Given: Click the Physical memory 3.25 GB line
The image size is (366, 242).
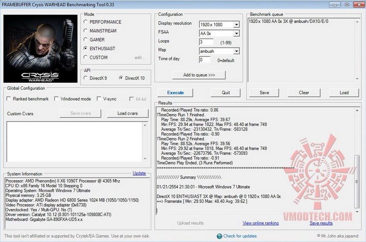Looking at the screenshot, I should [28, 195].
